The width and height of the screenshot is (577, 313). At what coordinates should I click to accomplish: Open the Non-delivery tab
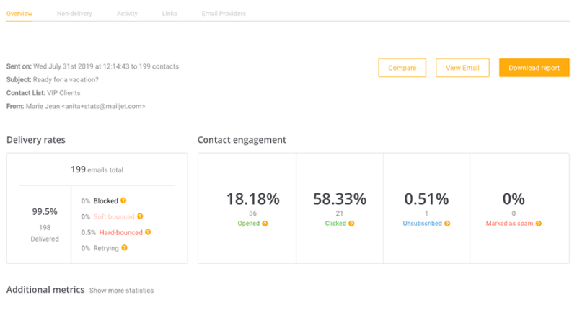tap(74, 14)
